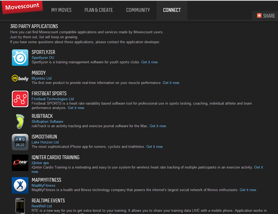Click the Movescount red logo
The width and height of the screenshot is (278, 214).
pyautogui.click(x=22, y=7)
